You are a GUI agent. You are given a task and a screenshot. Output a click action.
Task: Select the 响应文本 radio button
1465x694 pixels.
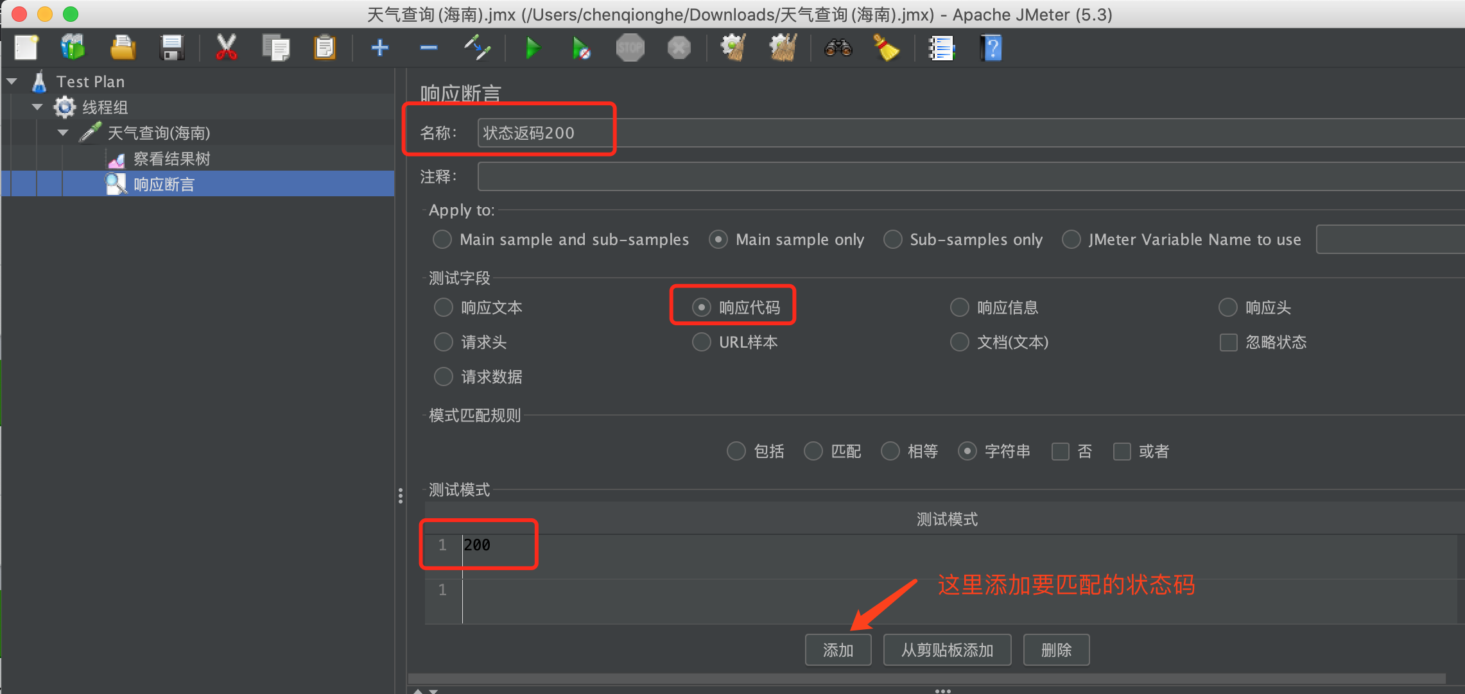point(444,308)
